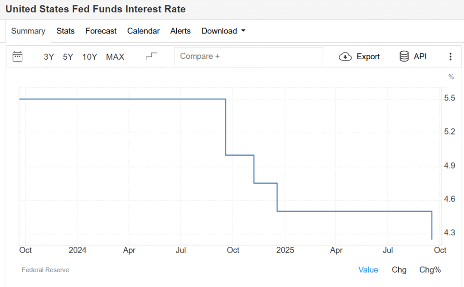Click the Compare + input field

(x=248, y=57)
